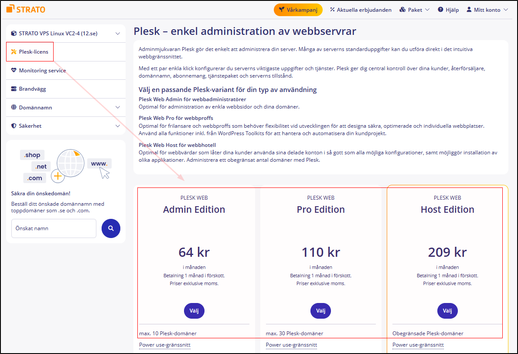Click the Pro Edition heading
This screenshot has height=354, width=518.
click(320, 209)
